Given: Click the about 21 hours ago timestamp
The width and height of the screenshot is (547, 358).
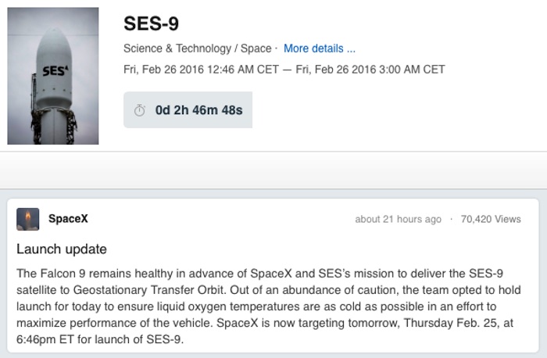Looking at the screenshot, I should click(398, 219).
